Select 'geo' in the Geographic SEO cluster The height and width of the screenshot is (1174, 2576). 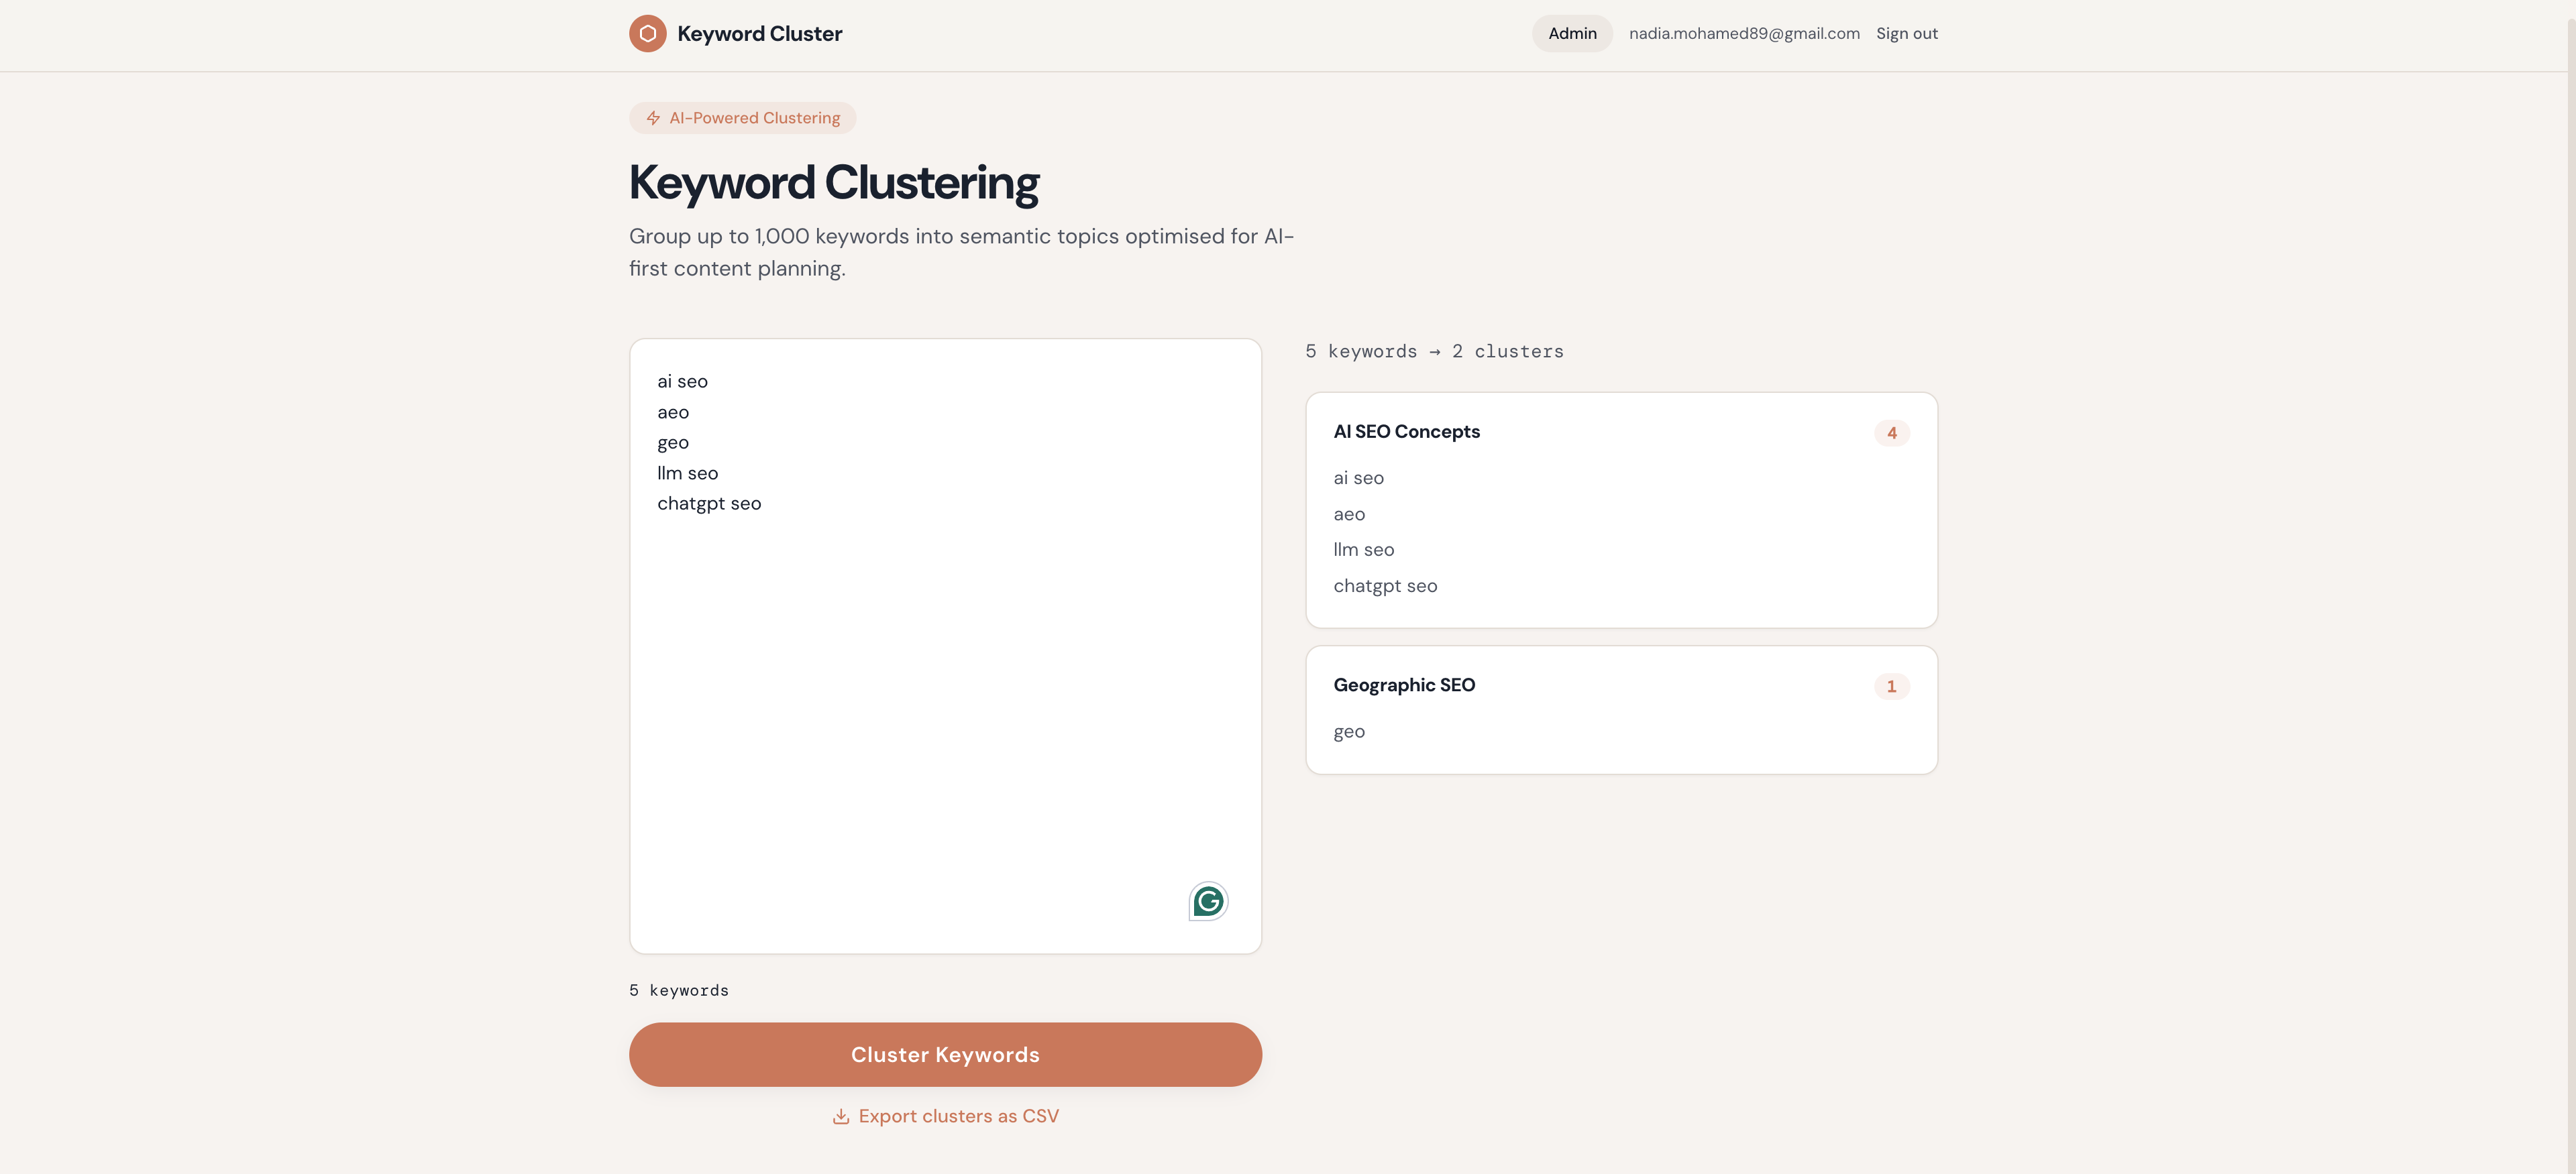(1349, 732)
